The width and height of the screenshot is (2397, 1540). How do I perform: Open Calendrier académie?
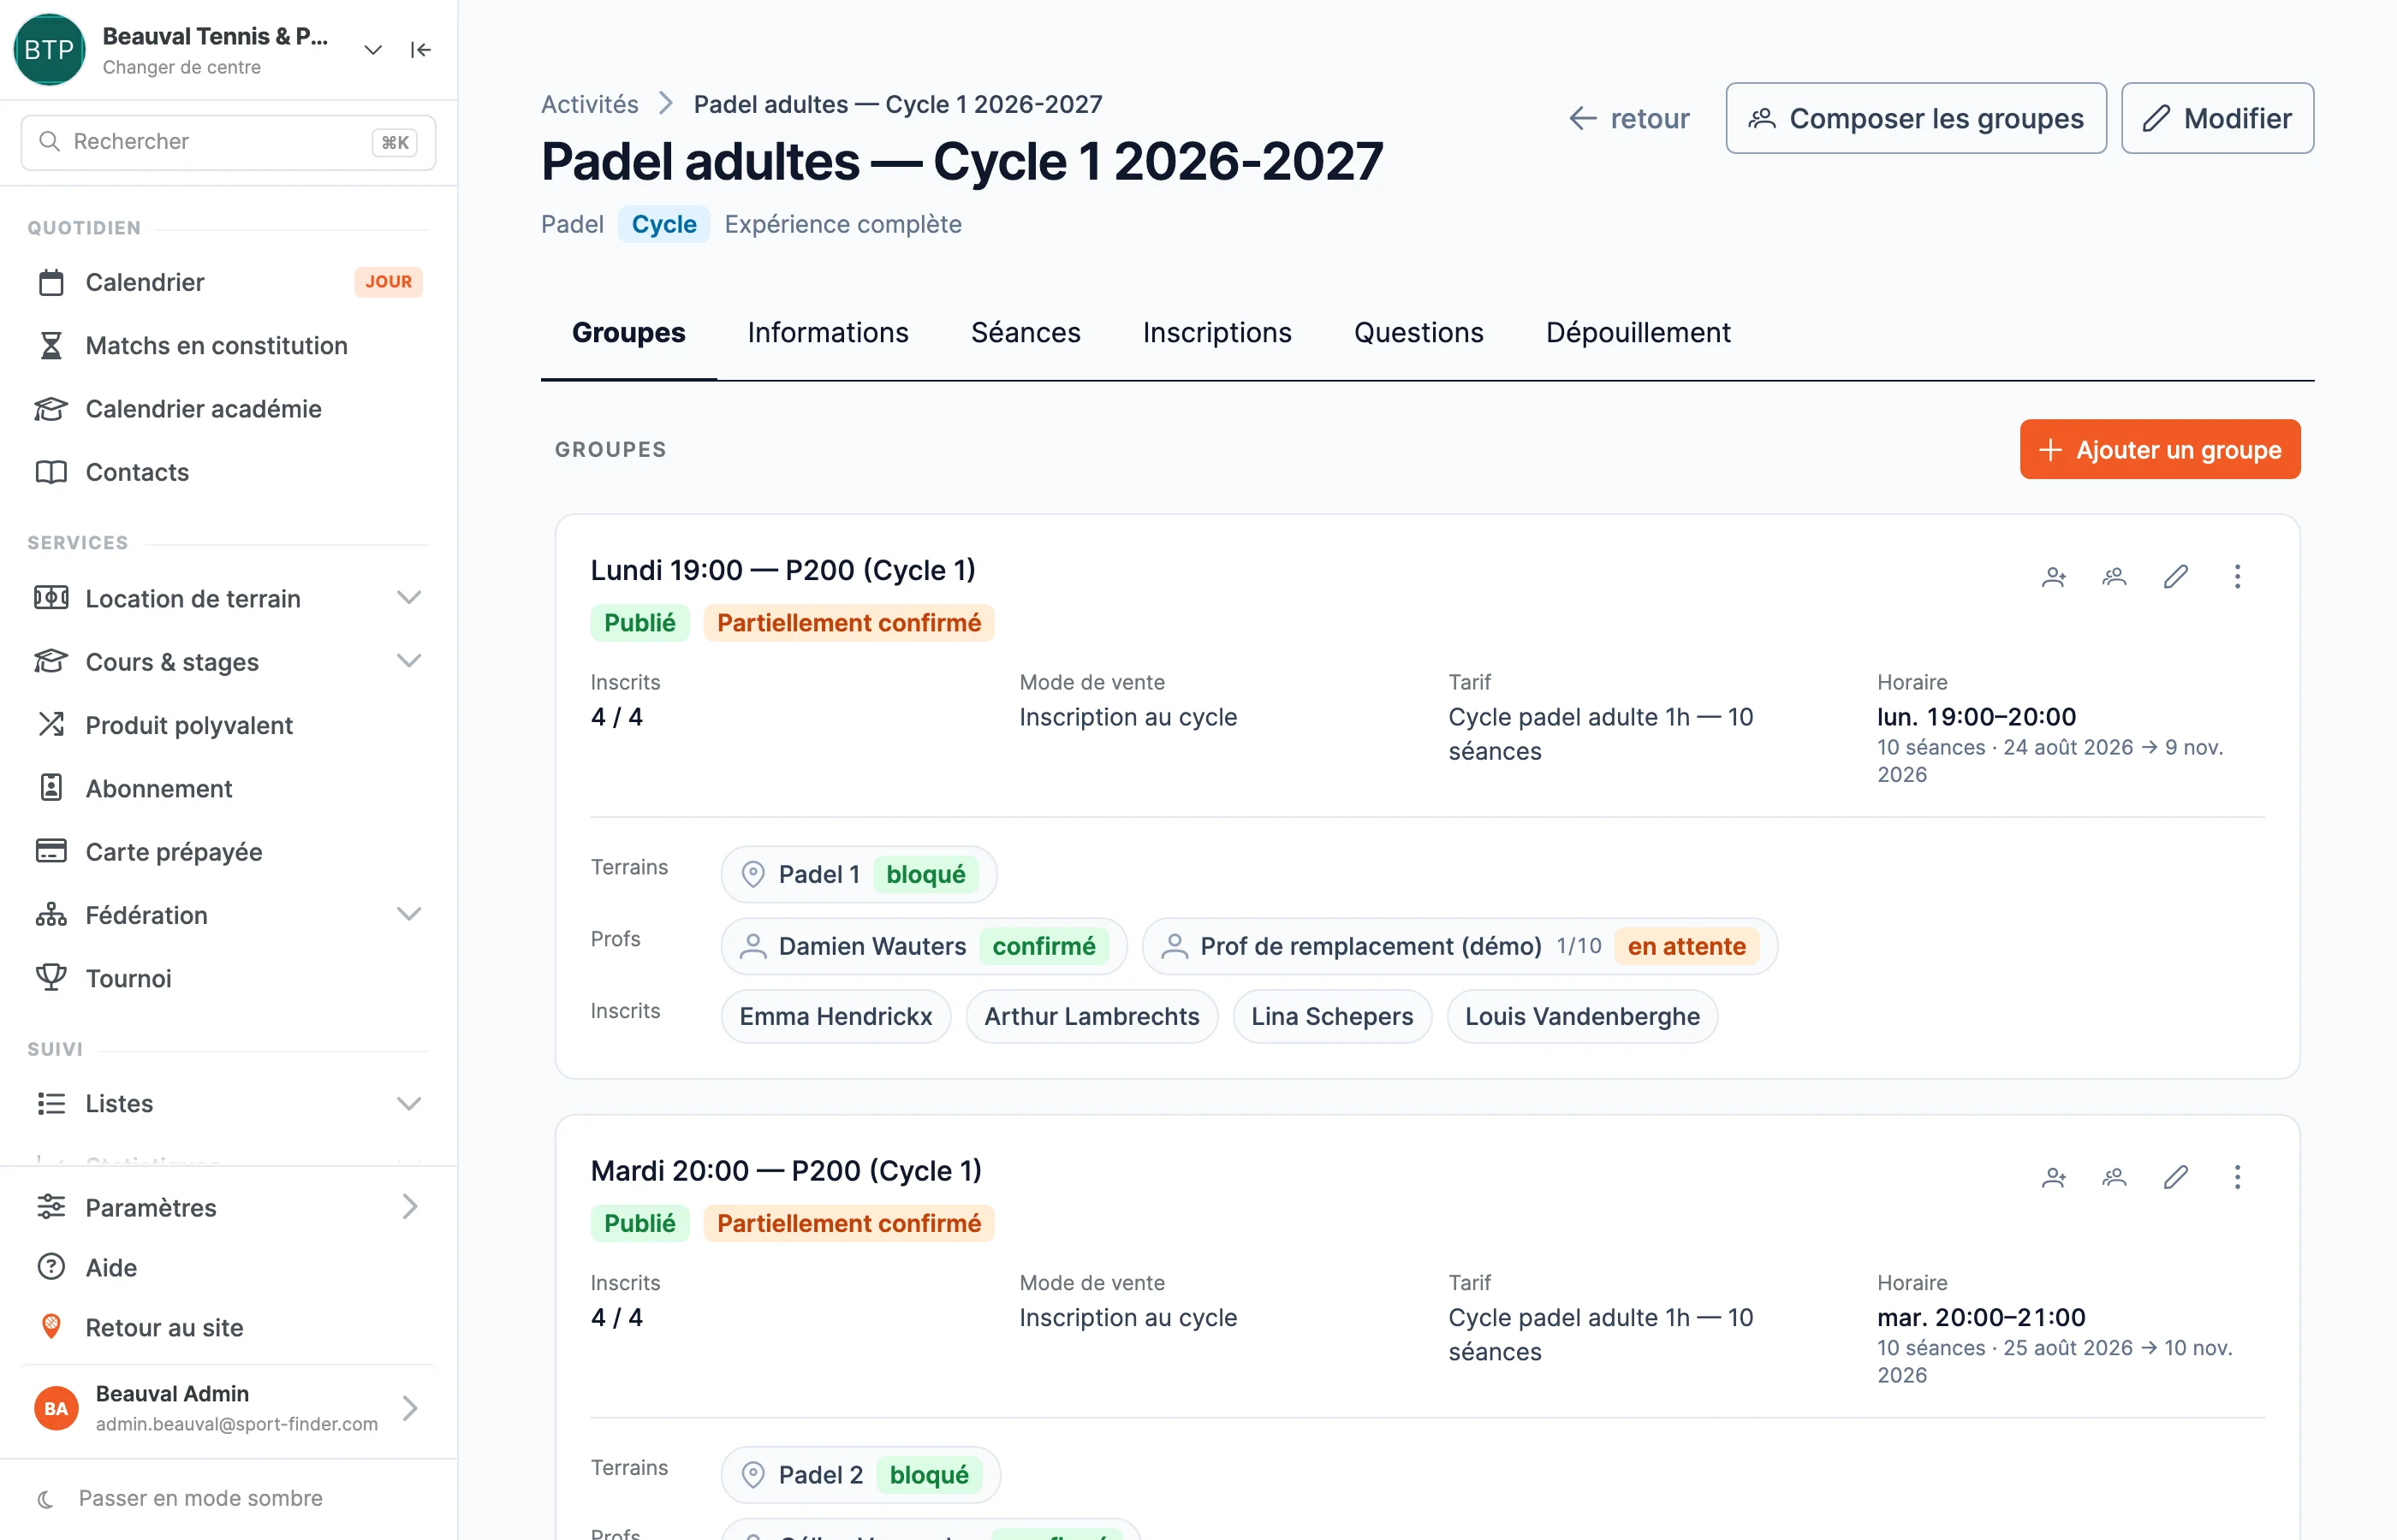[228, 408]
